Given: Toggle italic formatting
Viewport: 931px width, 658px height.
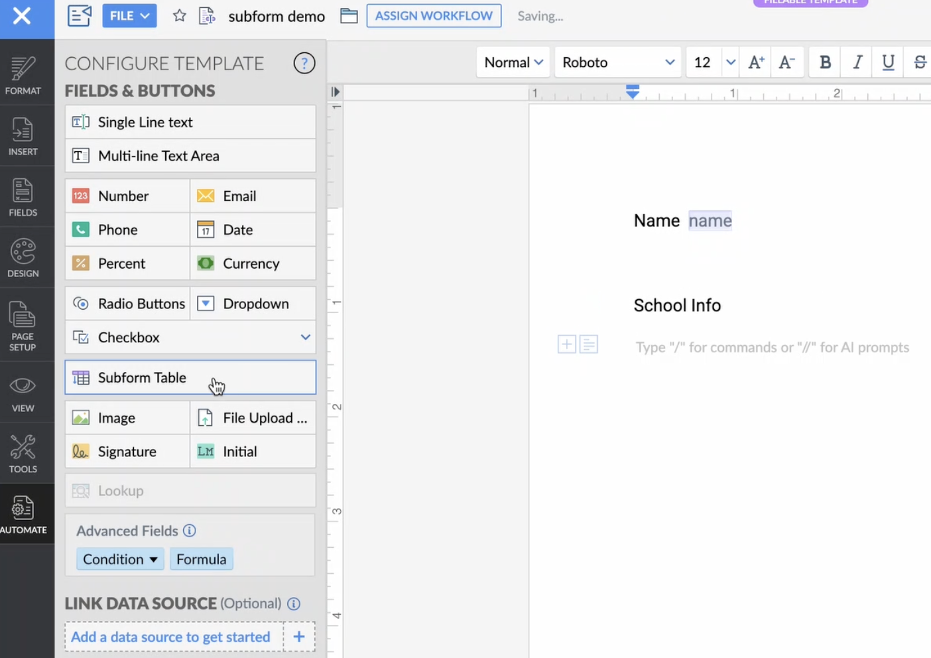Looking at the screenshot, I should [x=857, y=62].
